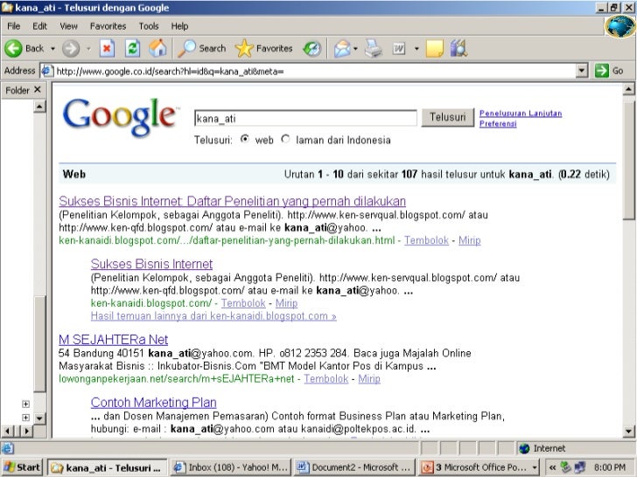Click the Internet zone globe icon
This screenshot has width=637, height=477.
[524, 448]
